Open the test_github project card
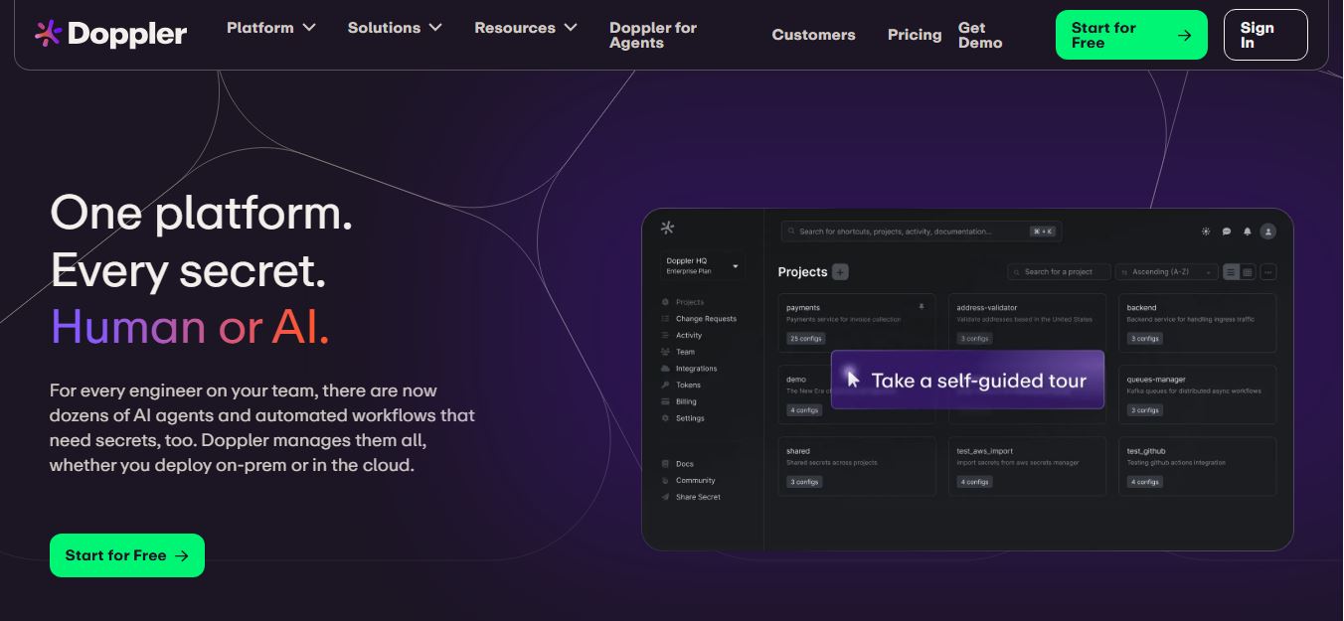 point(1197,466)
